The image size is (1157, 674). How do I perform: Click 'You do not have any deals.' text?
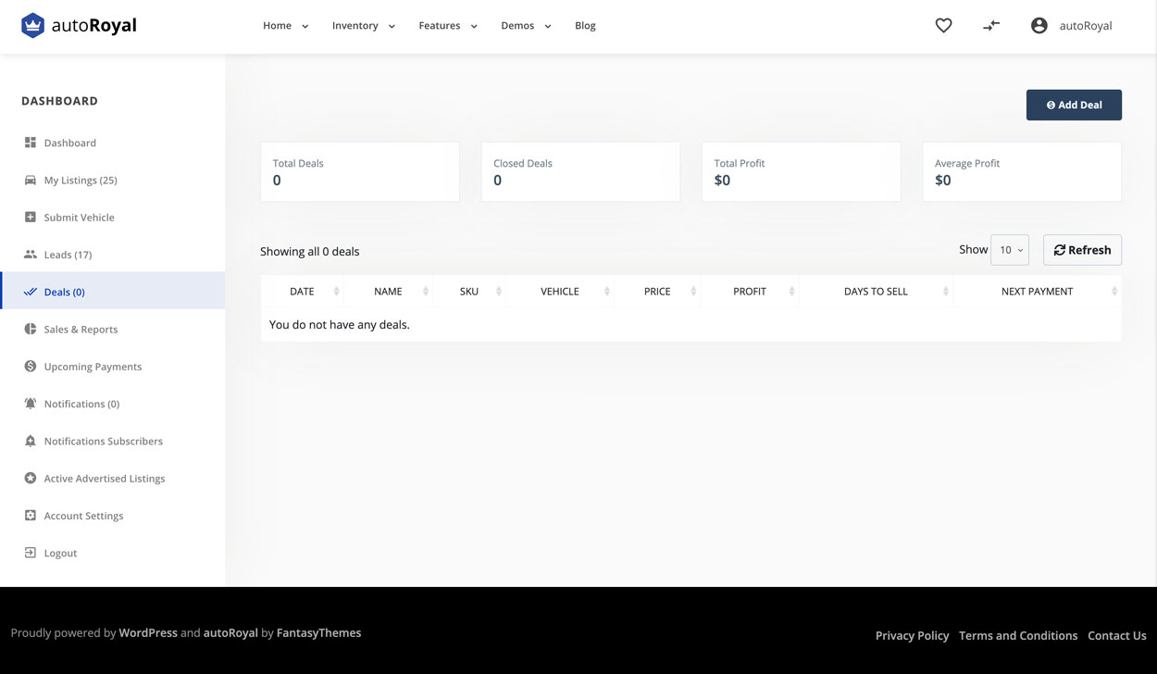click(x=339, y=325)
